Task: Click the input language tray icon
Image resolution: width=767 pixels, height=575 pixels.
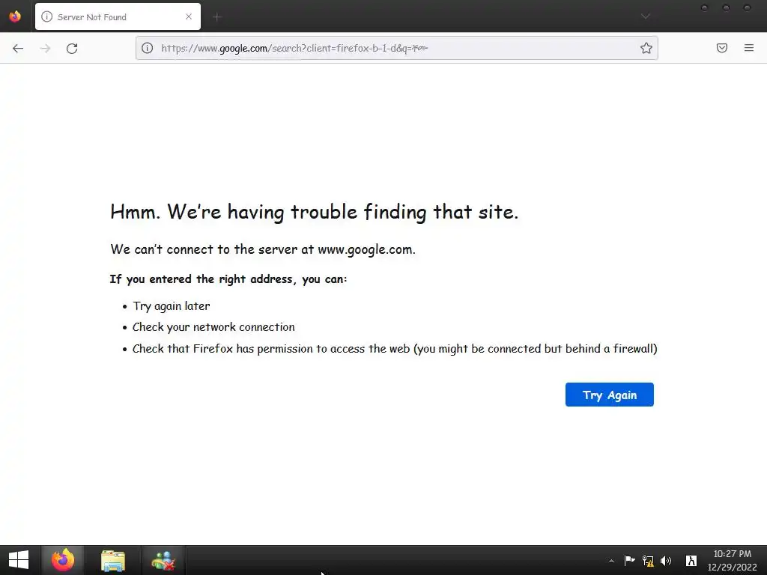Action: (x=691, y=561)
